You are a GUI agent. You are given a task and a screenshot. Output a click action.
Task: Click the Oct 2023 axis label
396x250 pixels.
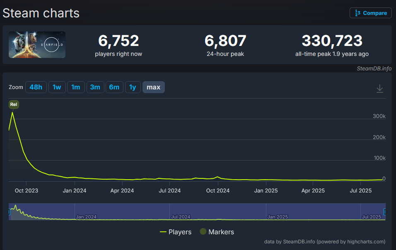click(x=26, y=191)
